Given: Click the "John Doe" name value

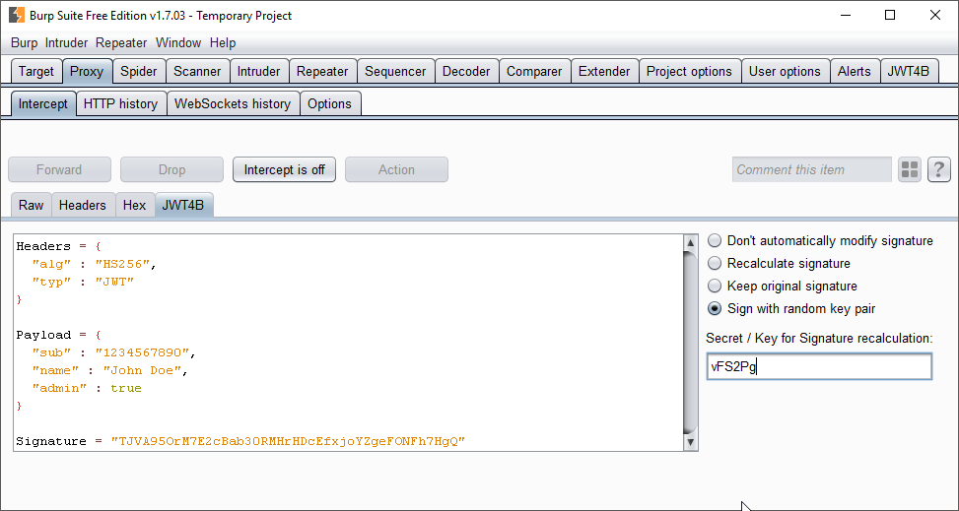Looking at the screenshot, I should coord(143,370).
